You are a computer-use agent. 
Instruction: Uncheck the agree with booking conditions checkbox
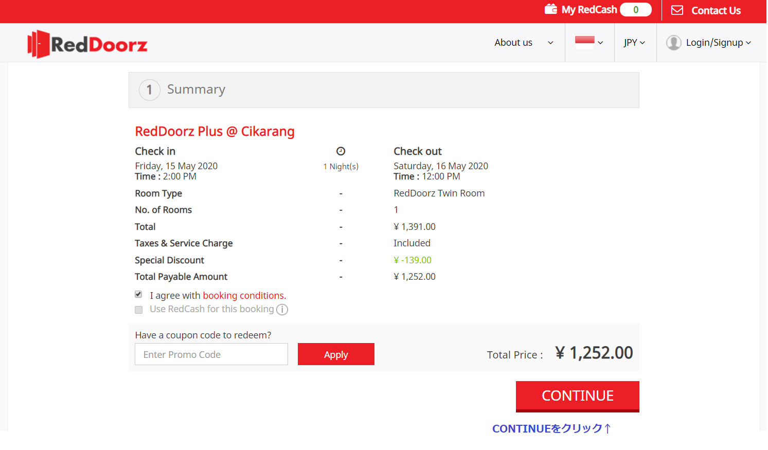[138, 295]
